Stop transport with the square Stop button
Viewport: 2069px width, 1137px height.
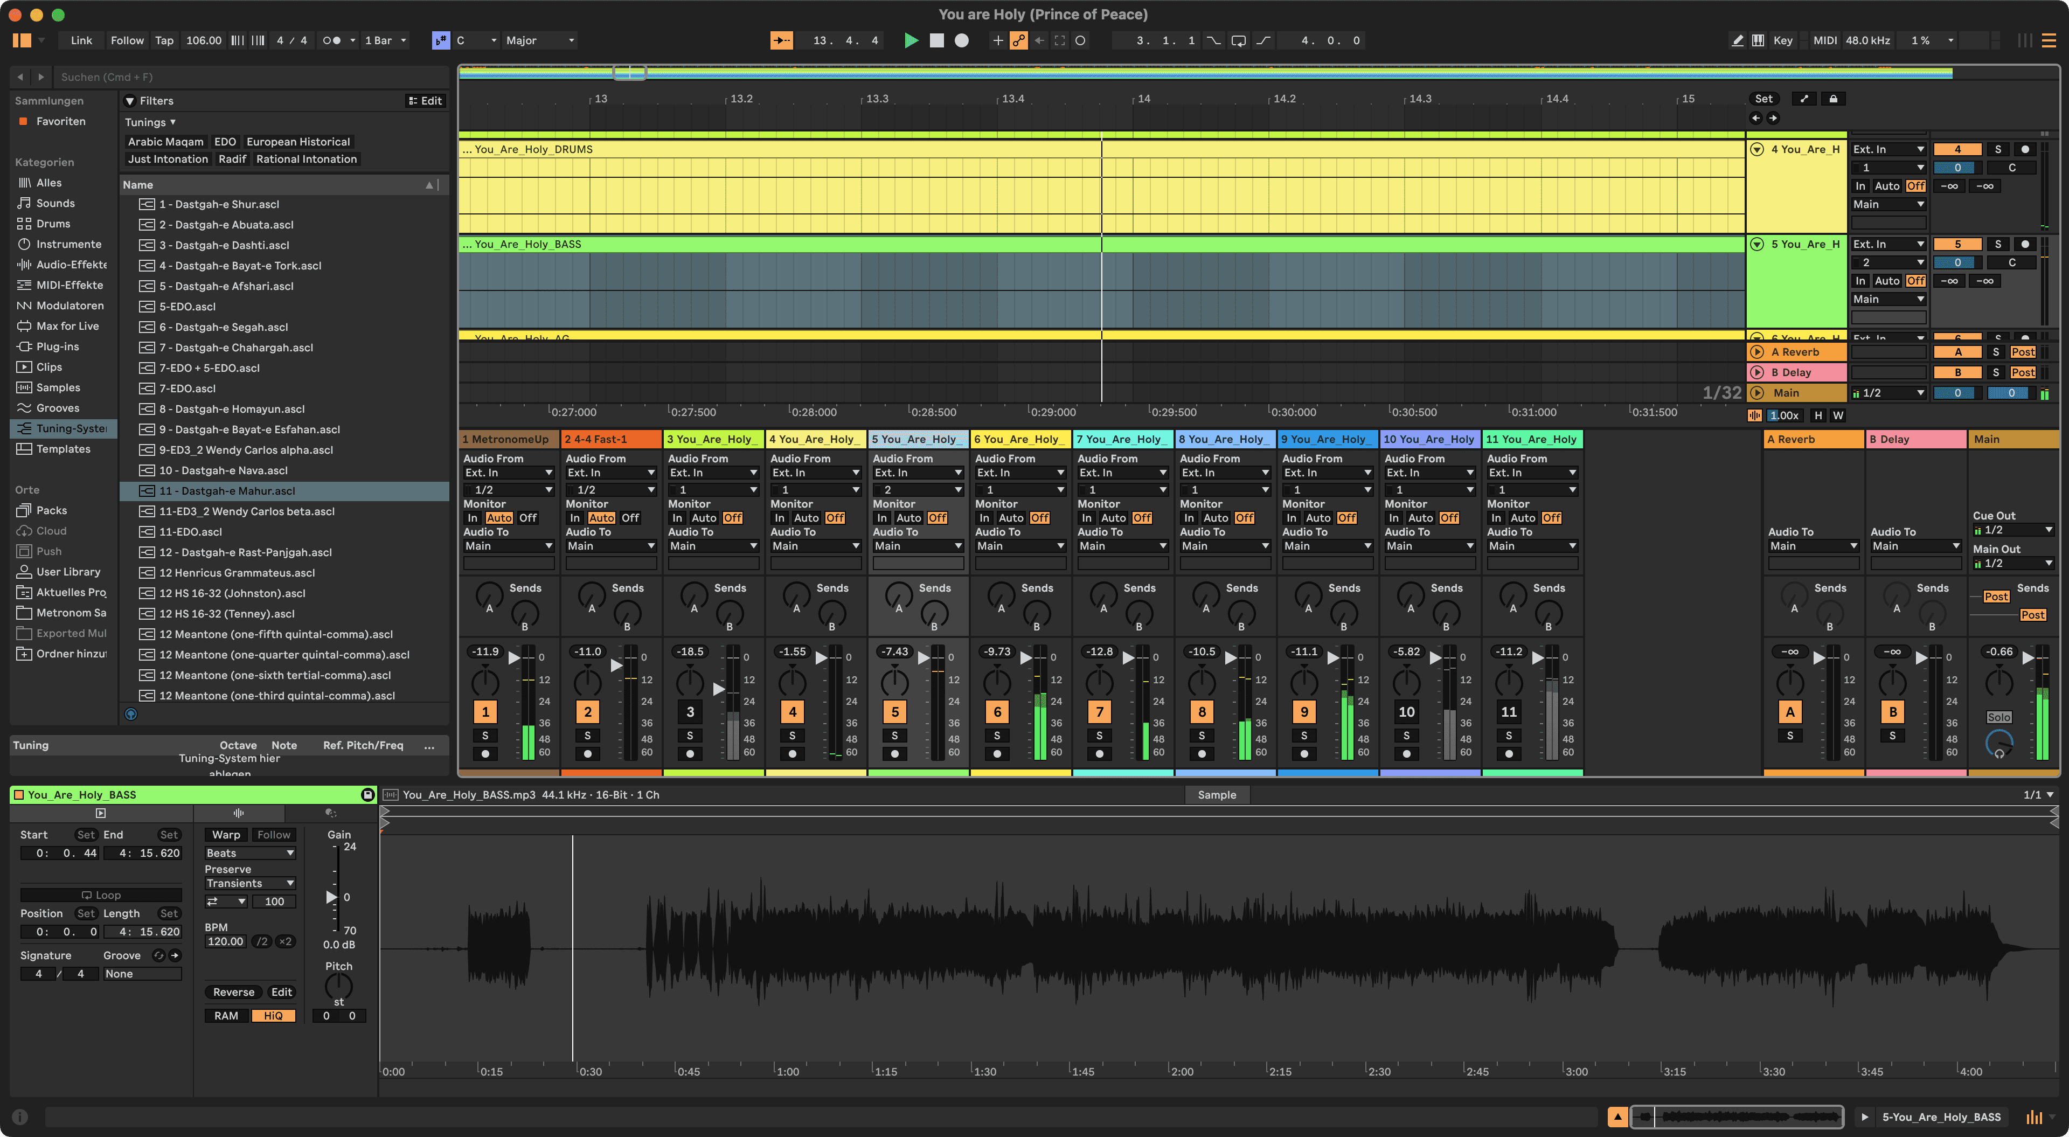936,40
